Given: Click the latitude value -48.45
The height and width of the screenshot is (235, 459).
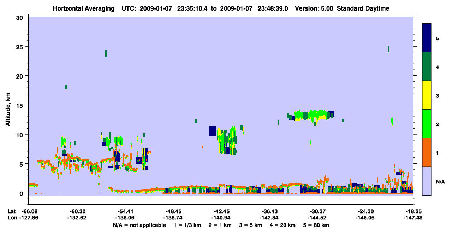Looking at the screenshot, I should (173, 211).
